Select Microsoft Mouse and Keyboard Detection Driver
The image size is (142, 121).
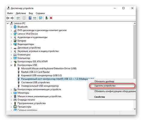49,69
